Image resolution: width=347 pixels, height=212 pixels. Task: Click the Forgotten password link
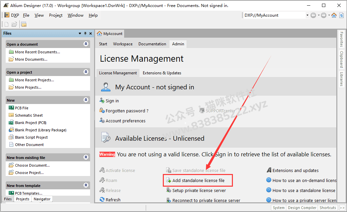tap(127, 111)
